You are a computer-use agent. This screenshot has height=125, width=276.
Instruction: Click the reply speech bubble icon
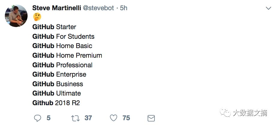(x=37, y=118)
